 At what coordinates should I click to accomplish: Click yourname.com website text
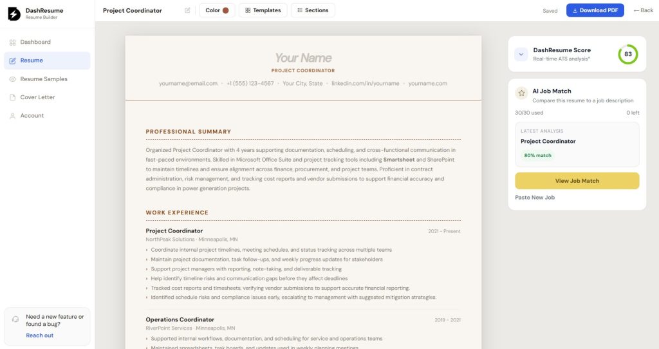click(428, 83)
